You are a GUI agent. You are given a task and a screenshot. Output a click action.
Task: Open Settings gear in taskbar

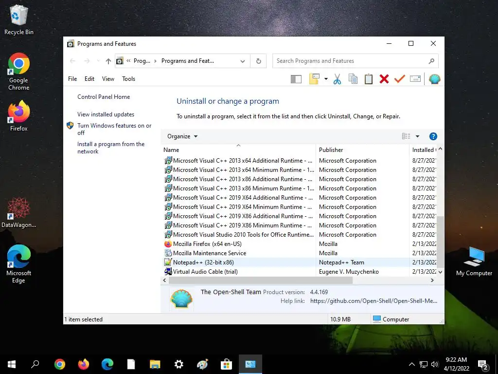pos(179,364)
